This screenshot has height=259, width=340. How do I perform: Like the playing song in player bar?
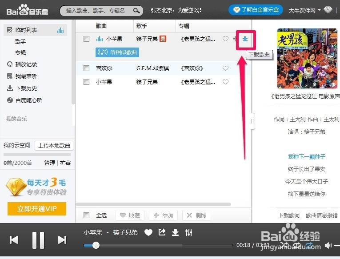click(x=148, y=232)
